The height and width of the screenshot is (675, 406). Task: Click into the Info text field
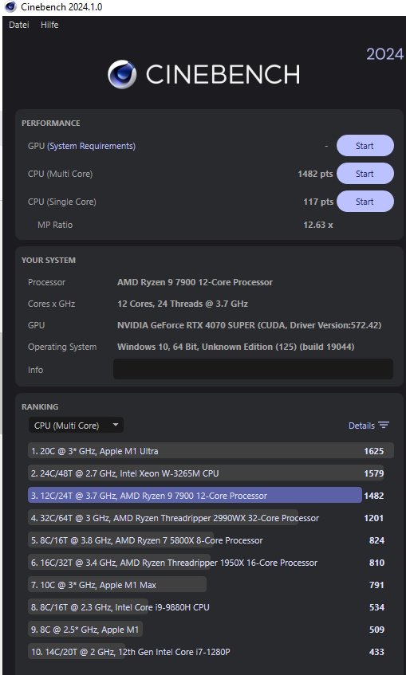pos(253,369)
